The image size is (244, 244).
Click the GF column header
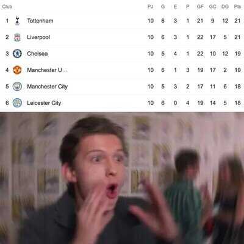click(200, 7)
